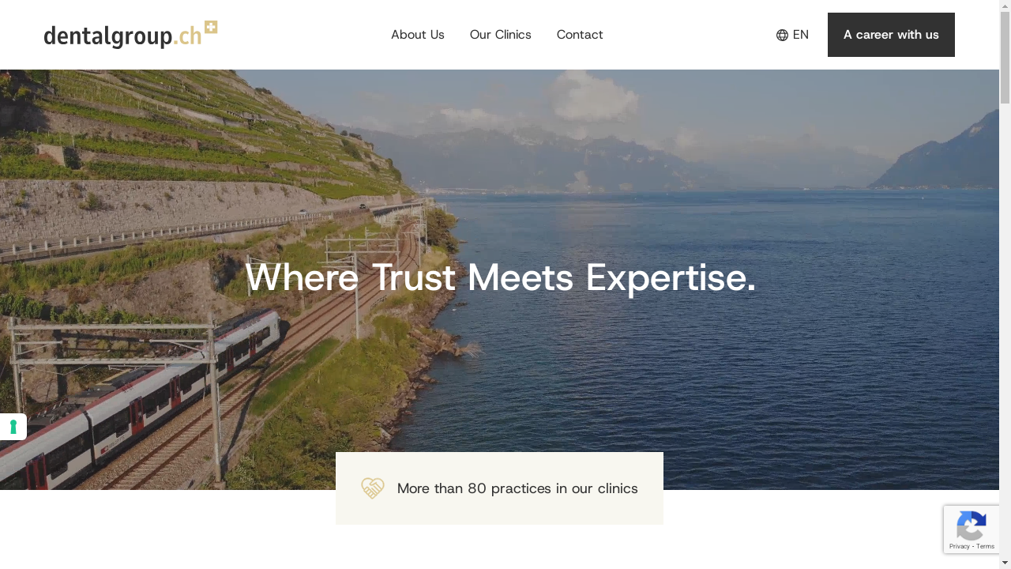Screen dimensions: 1011x569
Task: Open the reCAPTCHA Terms link
Action: click(x=986, y=547)
